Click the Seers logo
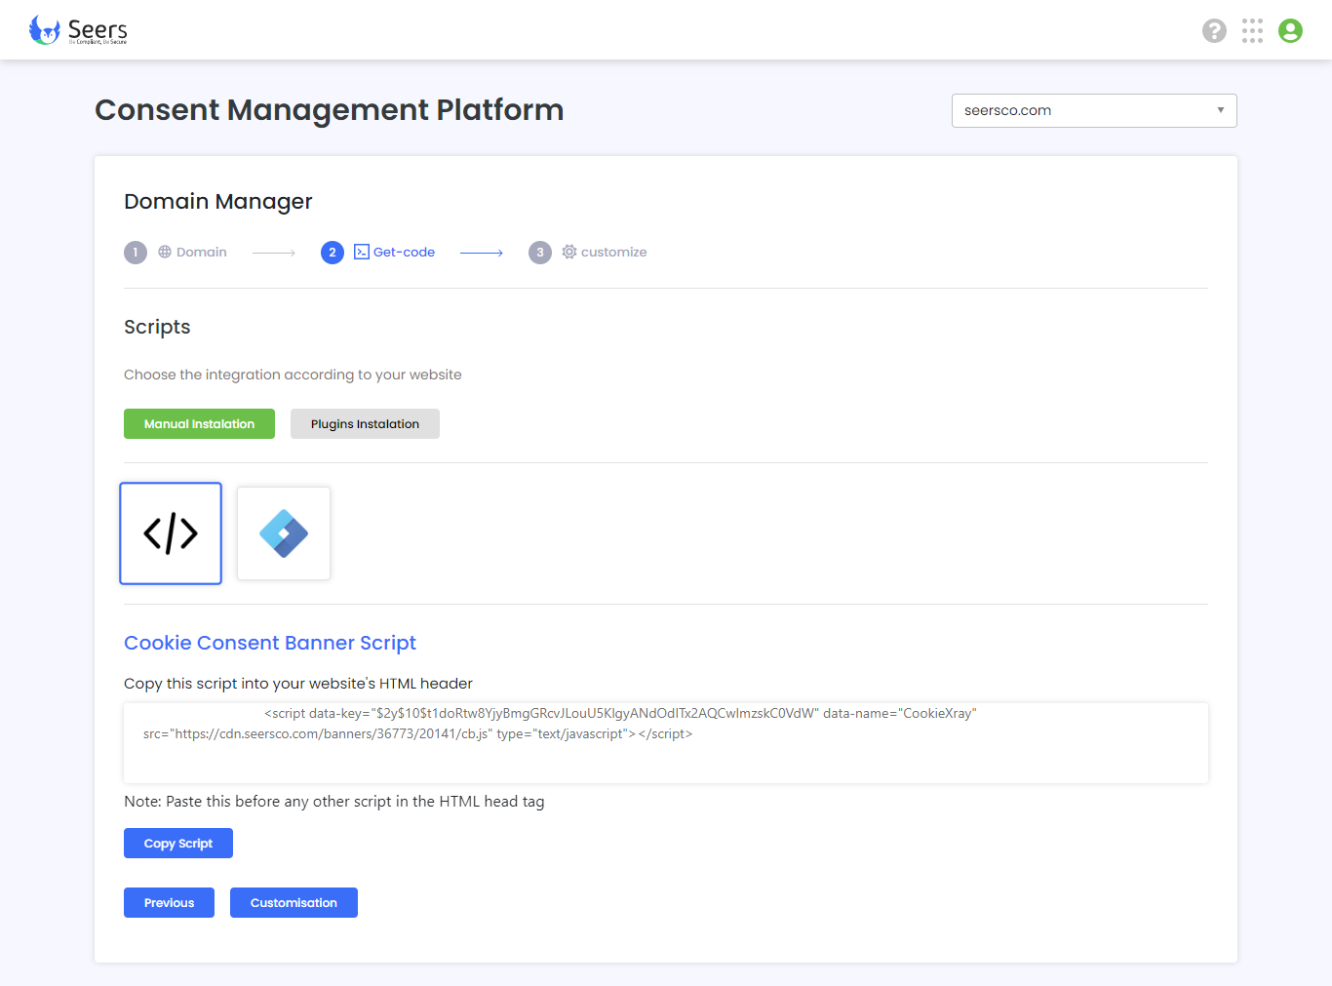The image size is (1332, 986). (x=78, y=30)
